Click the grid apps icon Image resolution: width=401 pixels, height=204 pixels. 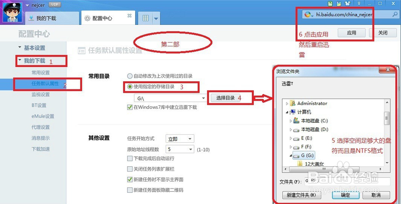point(146,18)
